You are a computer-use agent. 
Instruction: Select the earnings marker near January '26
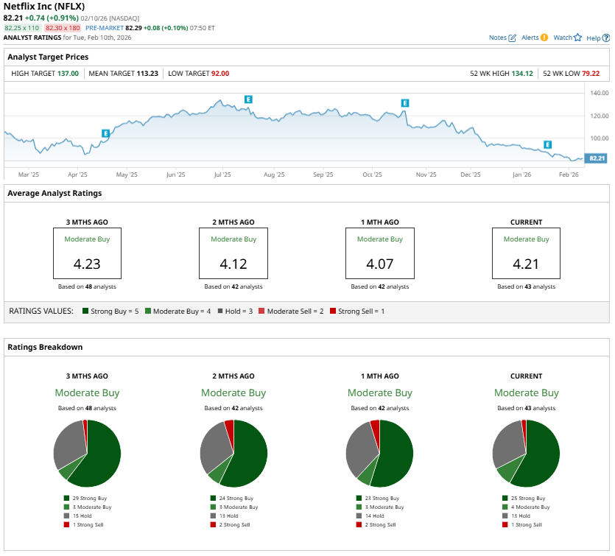tap(547, 144)
